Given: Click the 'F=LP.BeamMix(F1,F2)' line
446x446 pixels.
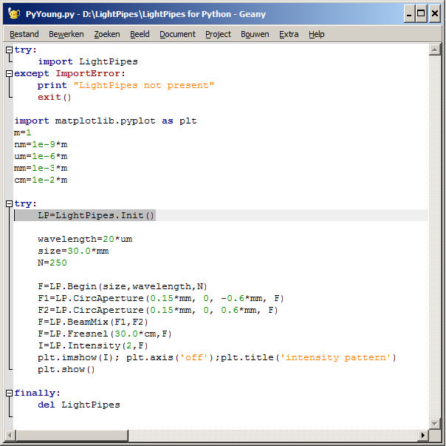Looking at the screenshot, I should [93, 322].
